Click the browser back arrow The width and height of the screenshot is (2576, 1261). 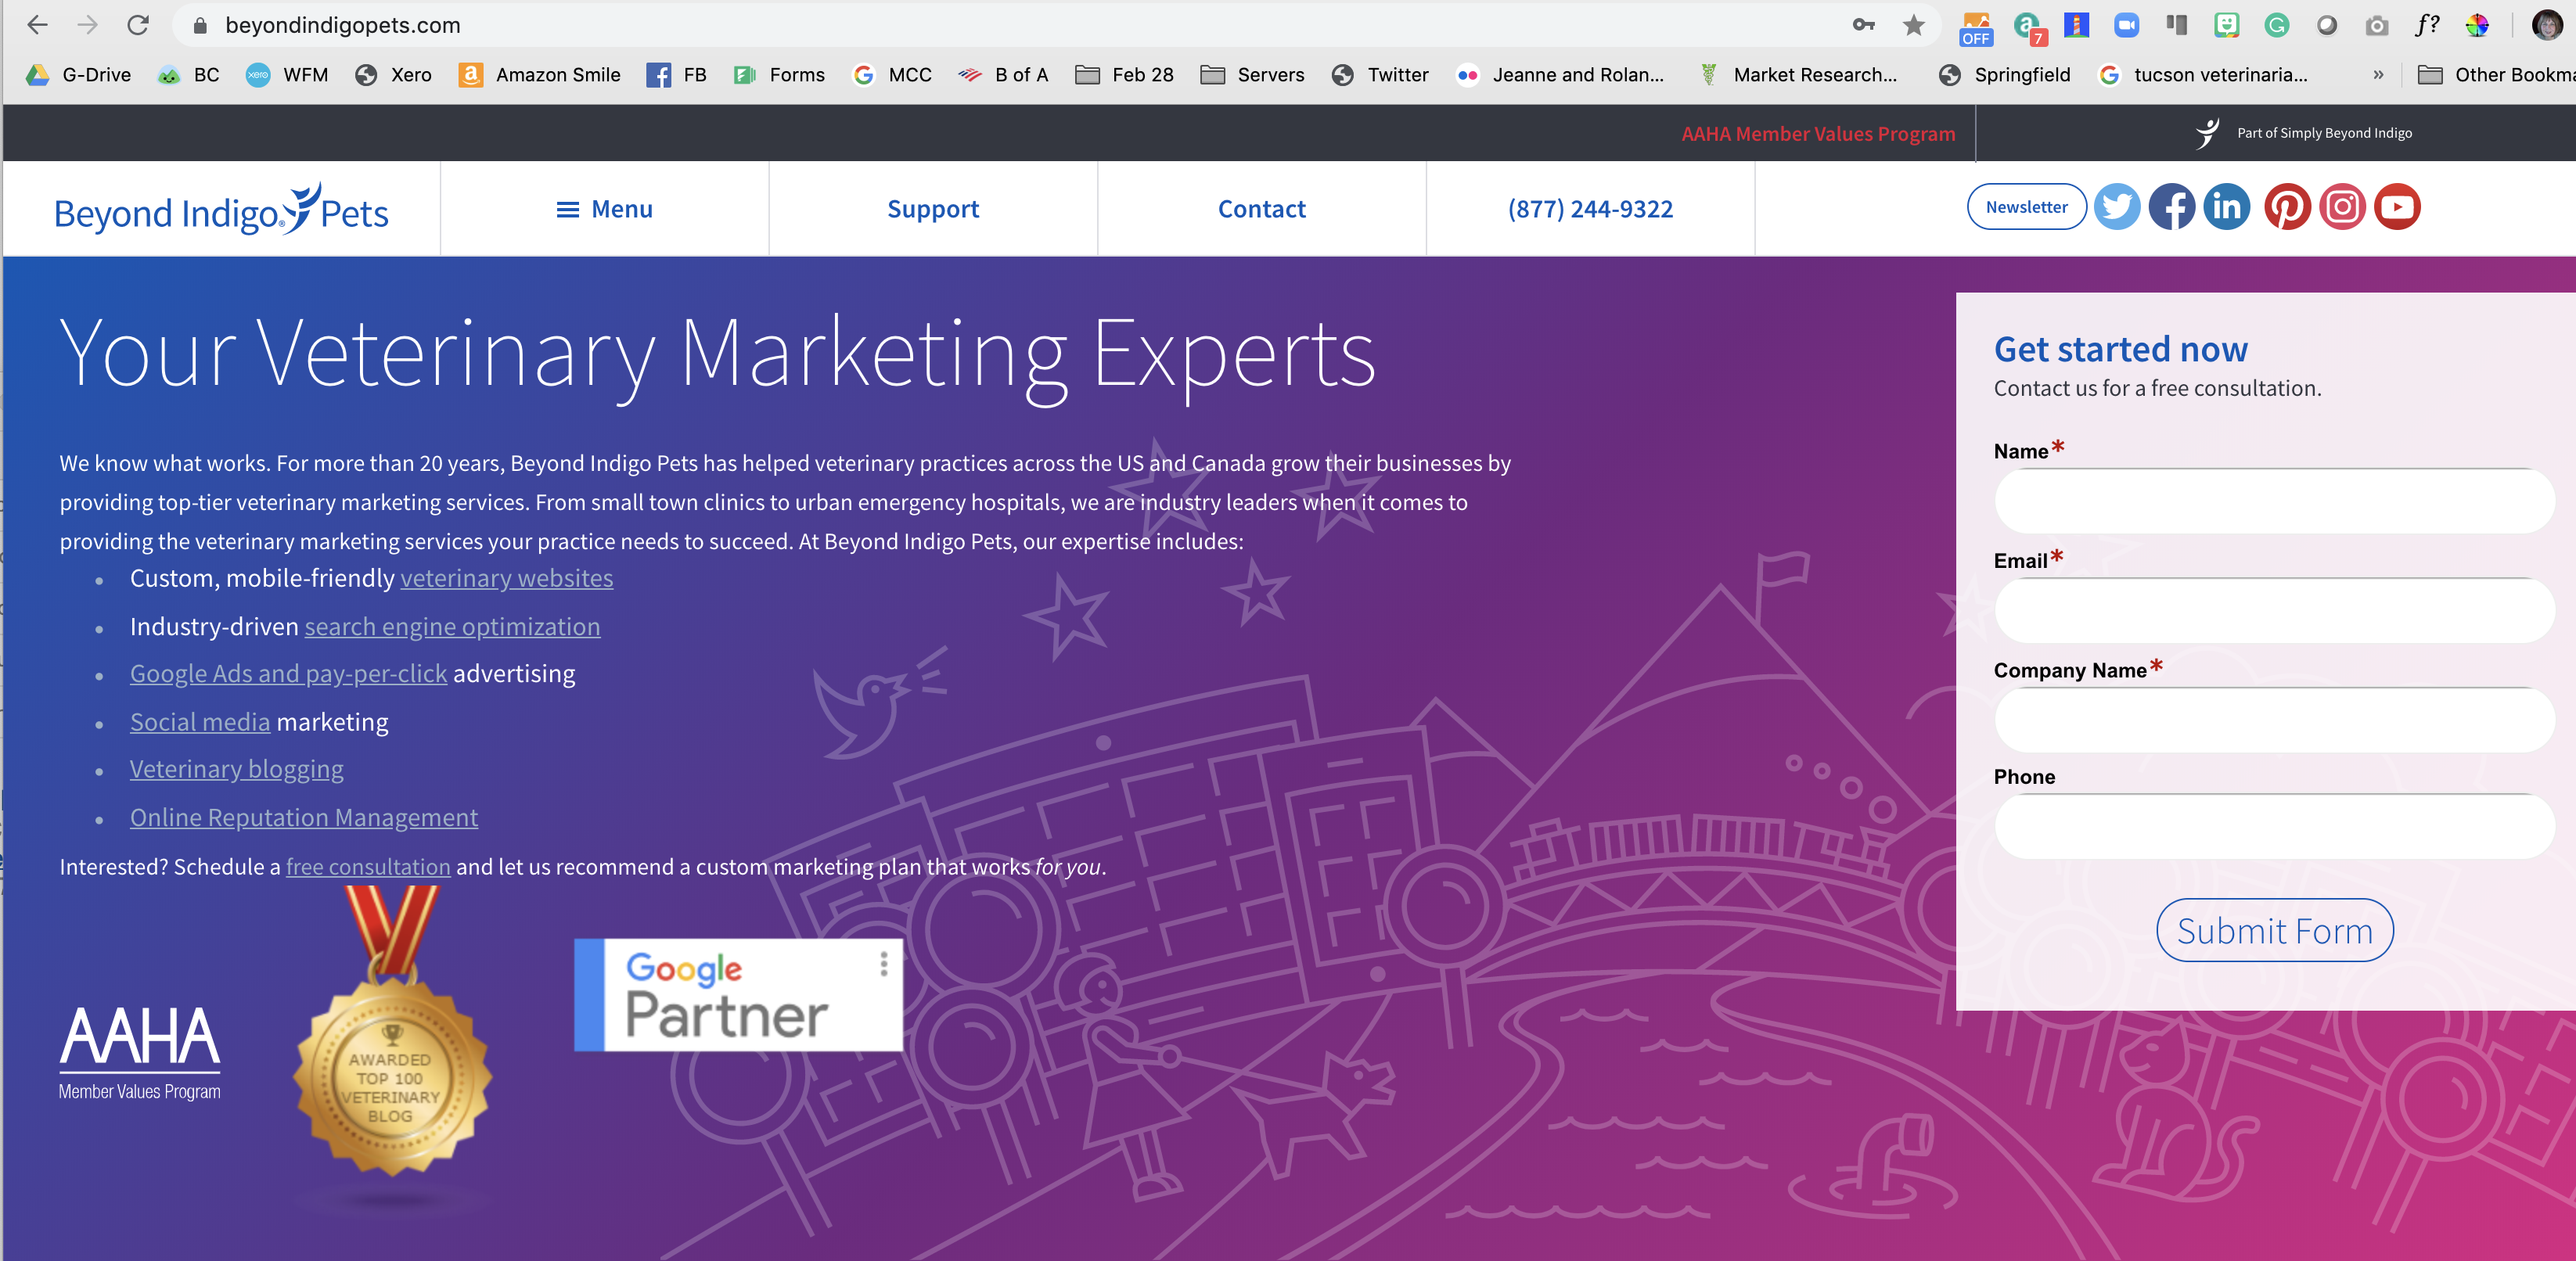coord(37,25)
